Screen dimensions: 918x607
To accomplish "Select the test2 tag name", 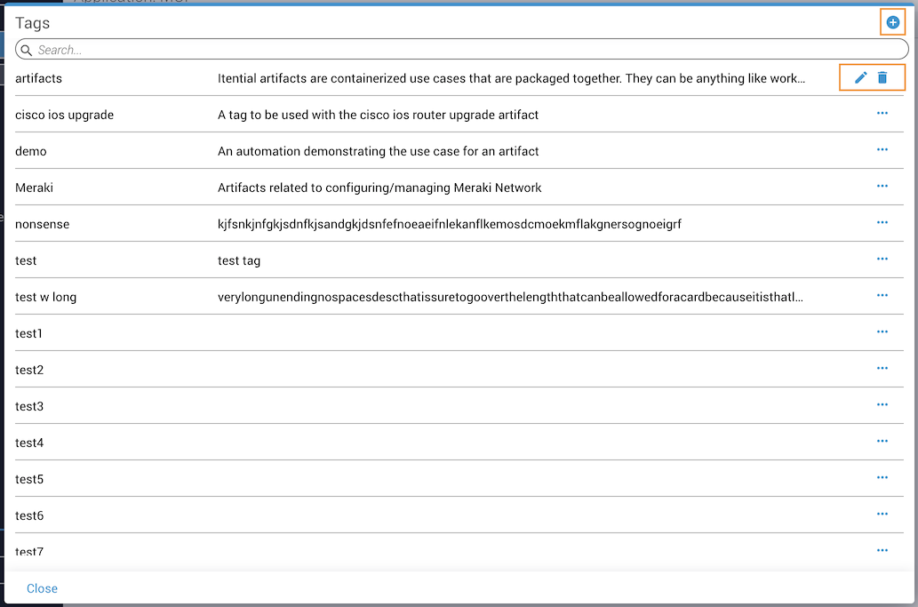I will coord(29,370).
